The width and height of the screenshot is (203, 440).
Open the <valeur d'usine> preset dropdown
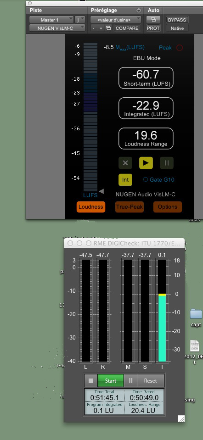[x=115, y=20]
